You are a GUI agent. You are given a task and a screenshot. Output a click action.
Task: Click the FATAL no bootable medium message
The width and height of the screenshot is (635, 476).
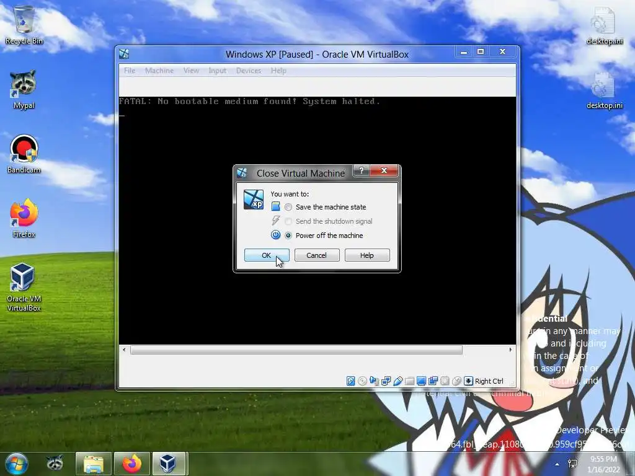[249, 101]
